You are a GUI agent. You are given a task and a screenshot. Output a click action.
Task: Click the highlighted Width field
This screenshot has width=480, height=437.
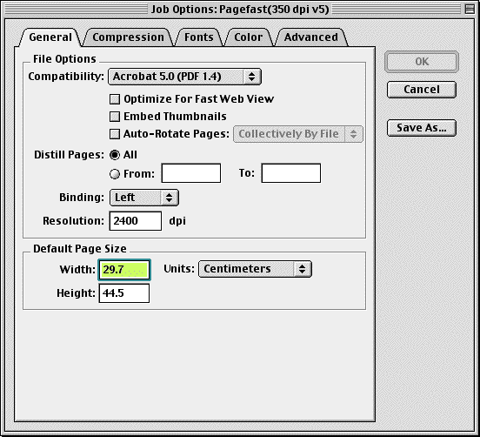pyautogui.click(x=124, y=270)
